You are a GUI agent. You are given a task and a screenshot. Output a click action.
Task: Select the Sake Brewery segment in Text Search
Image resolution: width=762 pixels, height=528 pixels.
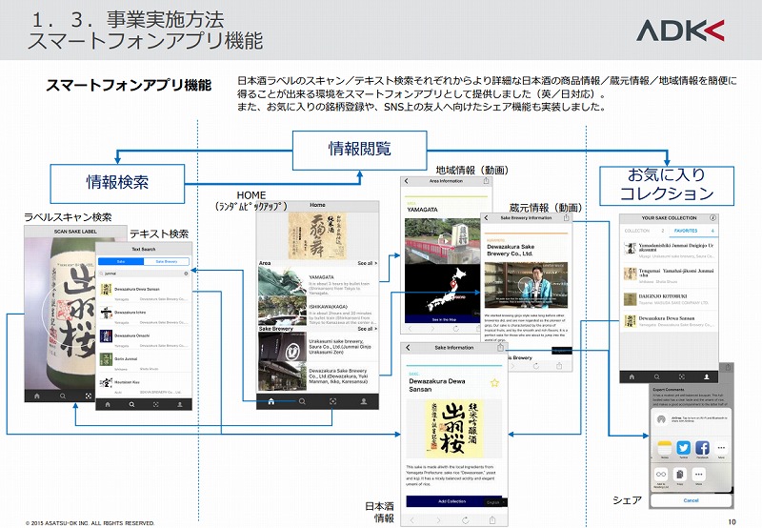[x=166, y=259]
